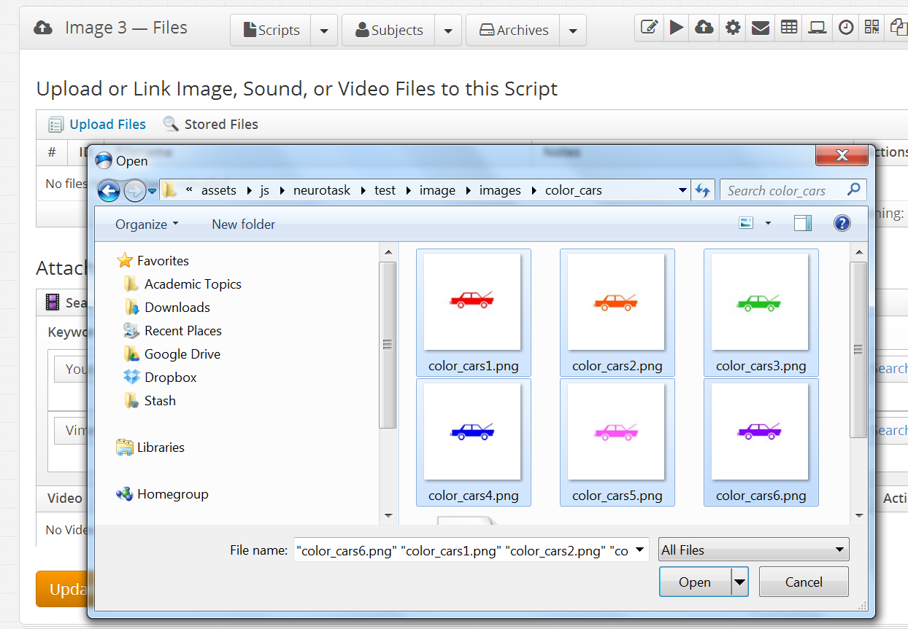Select the color_cars3.png green car thumbnail
The image size is (908, 629).
(761, 302)
